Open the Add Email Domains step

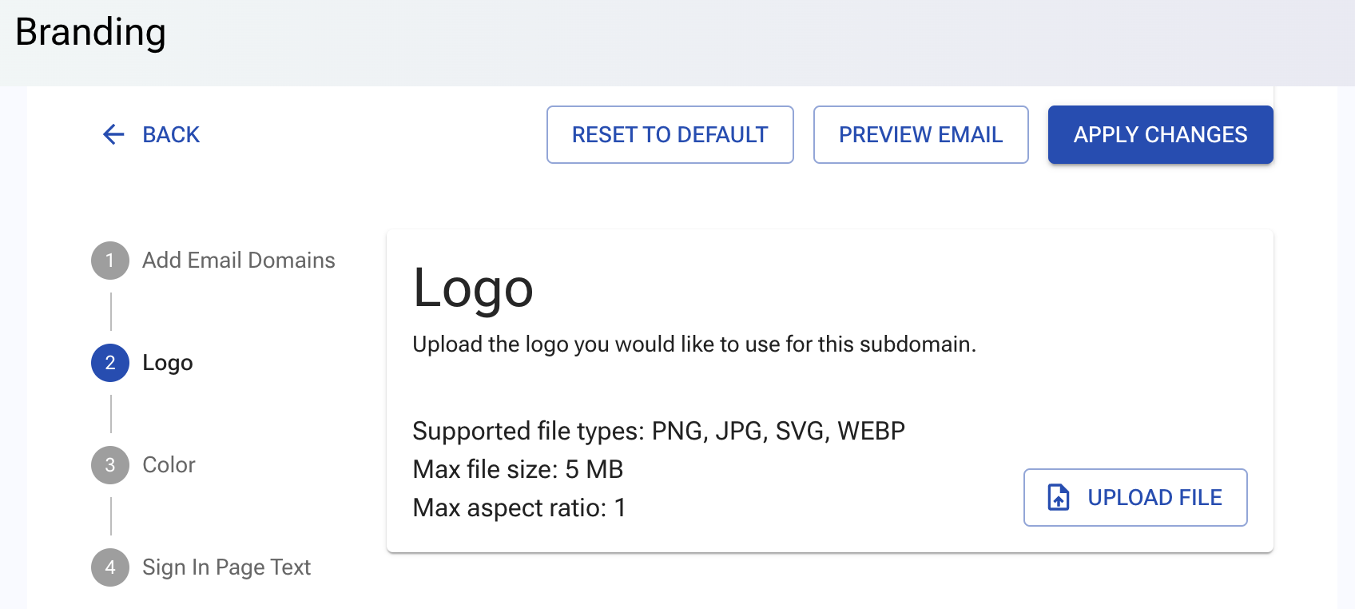pyautogui.click(x=239, y=261)
